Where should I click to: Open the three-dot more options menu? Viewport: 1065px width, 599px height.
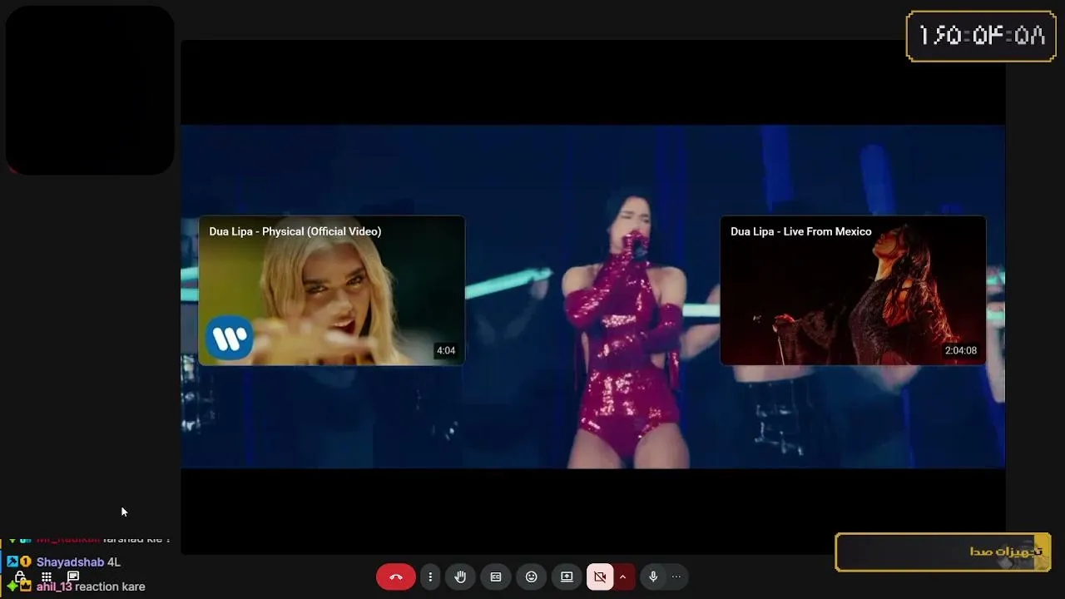[x=430, y=577]
